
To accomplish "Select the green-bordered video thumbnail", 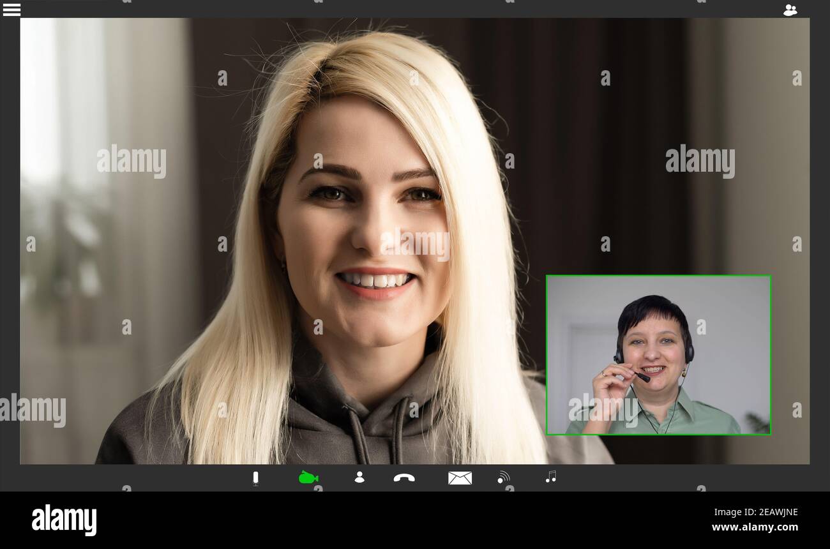I will (658, 355).
